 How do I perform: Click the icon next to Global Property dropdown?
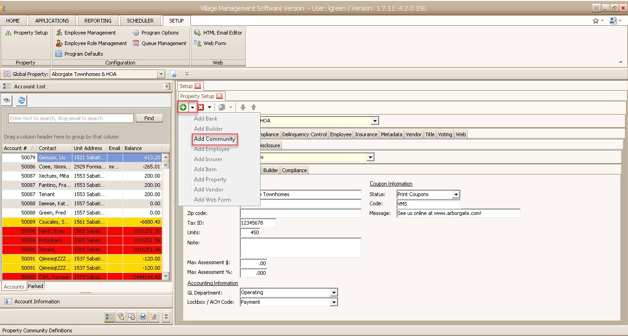click(173, 74)
